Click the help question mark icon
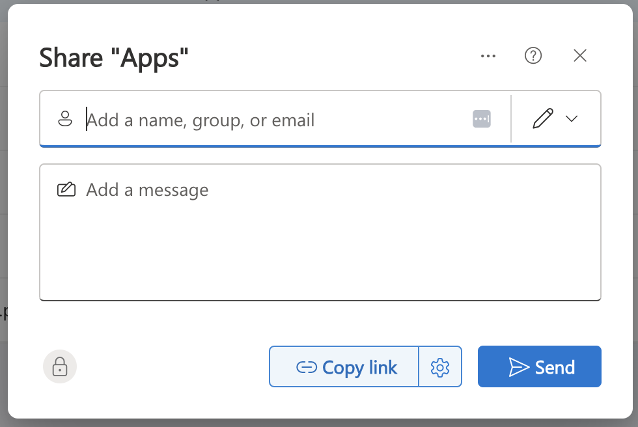 pyautogui.click(x=533, y=55)
